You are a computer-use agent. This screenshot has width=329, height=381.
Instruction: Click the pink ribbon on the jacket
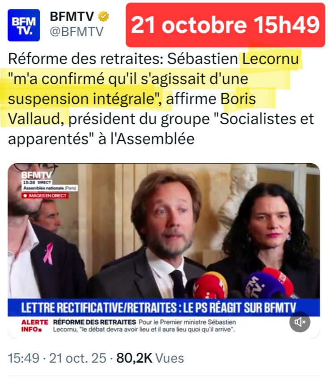coord(49,254)
